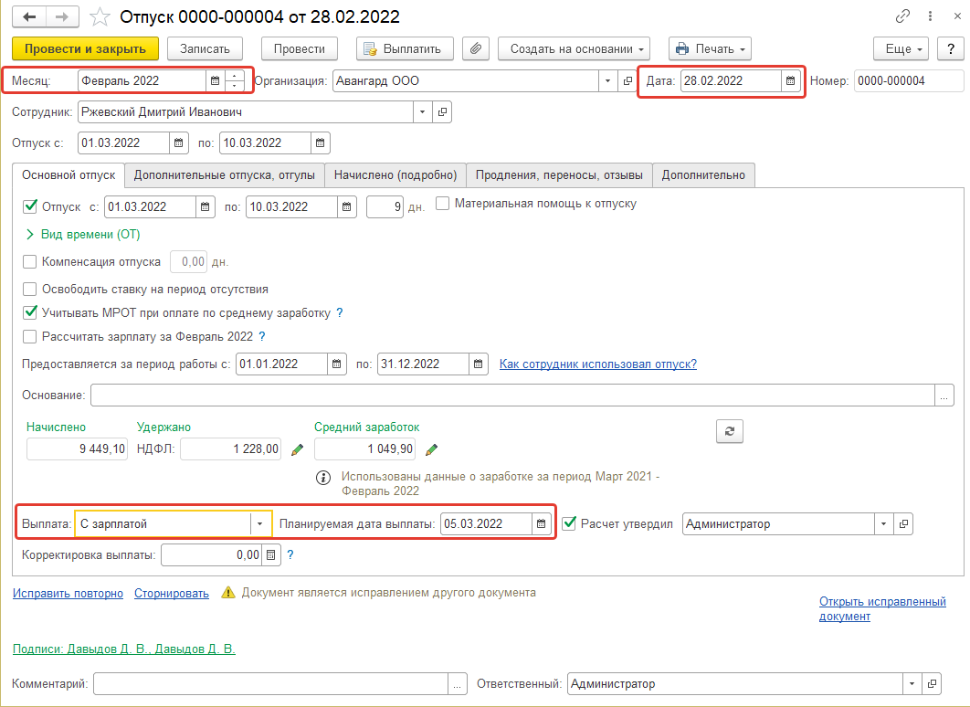Open the Выплата dropdown
The height and width of the screenshot is (707, 970).
[259, 524]
